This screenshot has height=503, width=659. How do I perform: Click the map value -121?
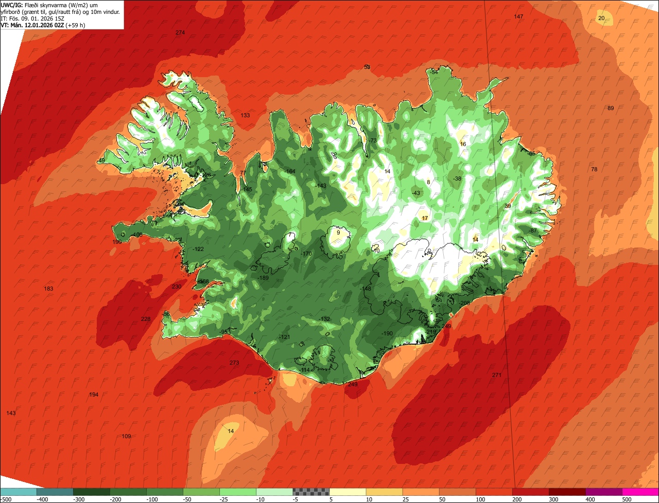point(284,337)
